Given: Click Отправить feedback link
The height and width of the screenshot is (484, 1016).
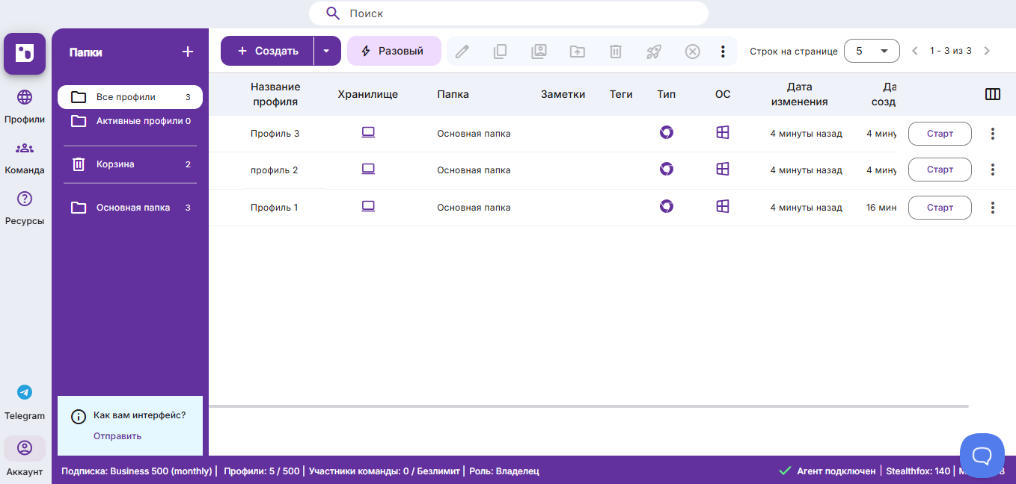Looking at the screenshot, I should coord(117,436).
